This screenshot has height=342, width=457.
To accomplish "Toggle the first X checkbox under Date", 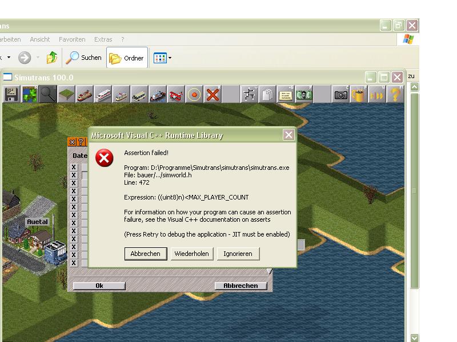I will click(x=74, y=168).
